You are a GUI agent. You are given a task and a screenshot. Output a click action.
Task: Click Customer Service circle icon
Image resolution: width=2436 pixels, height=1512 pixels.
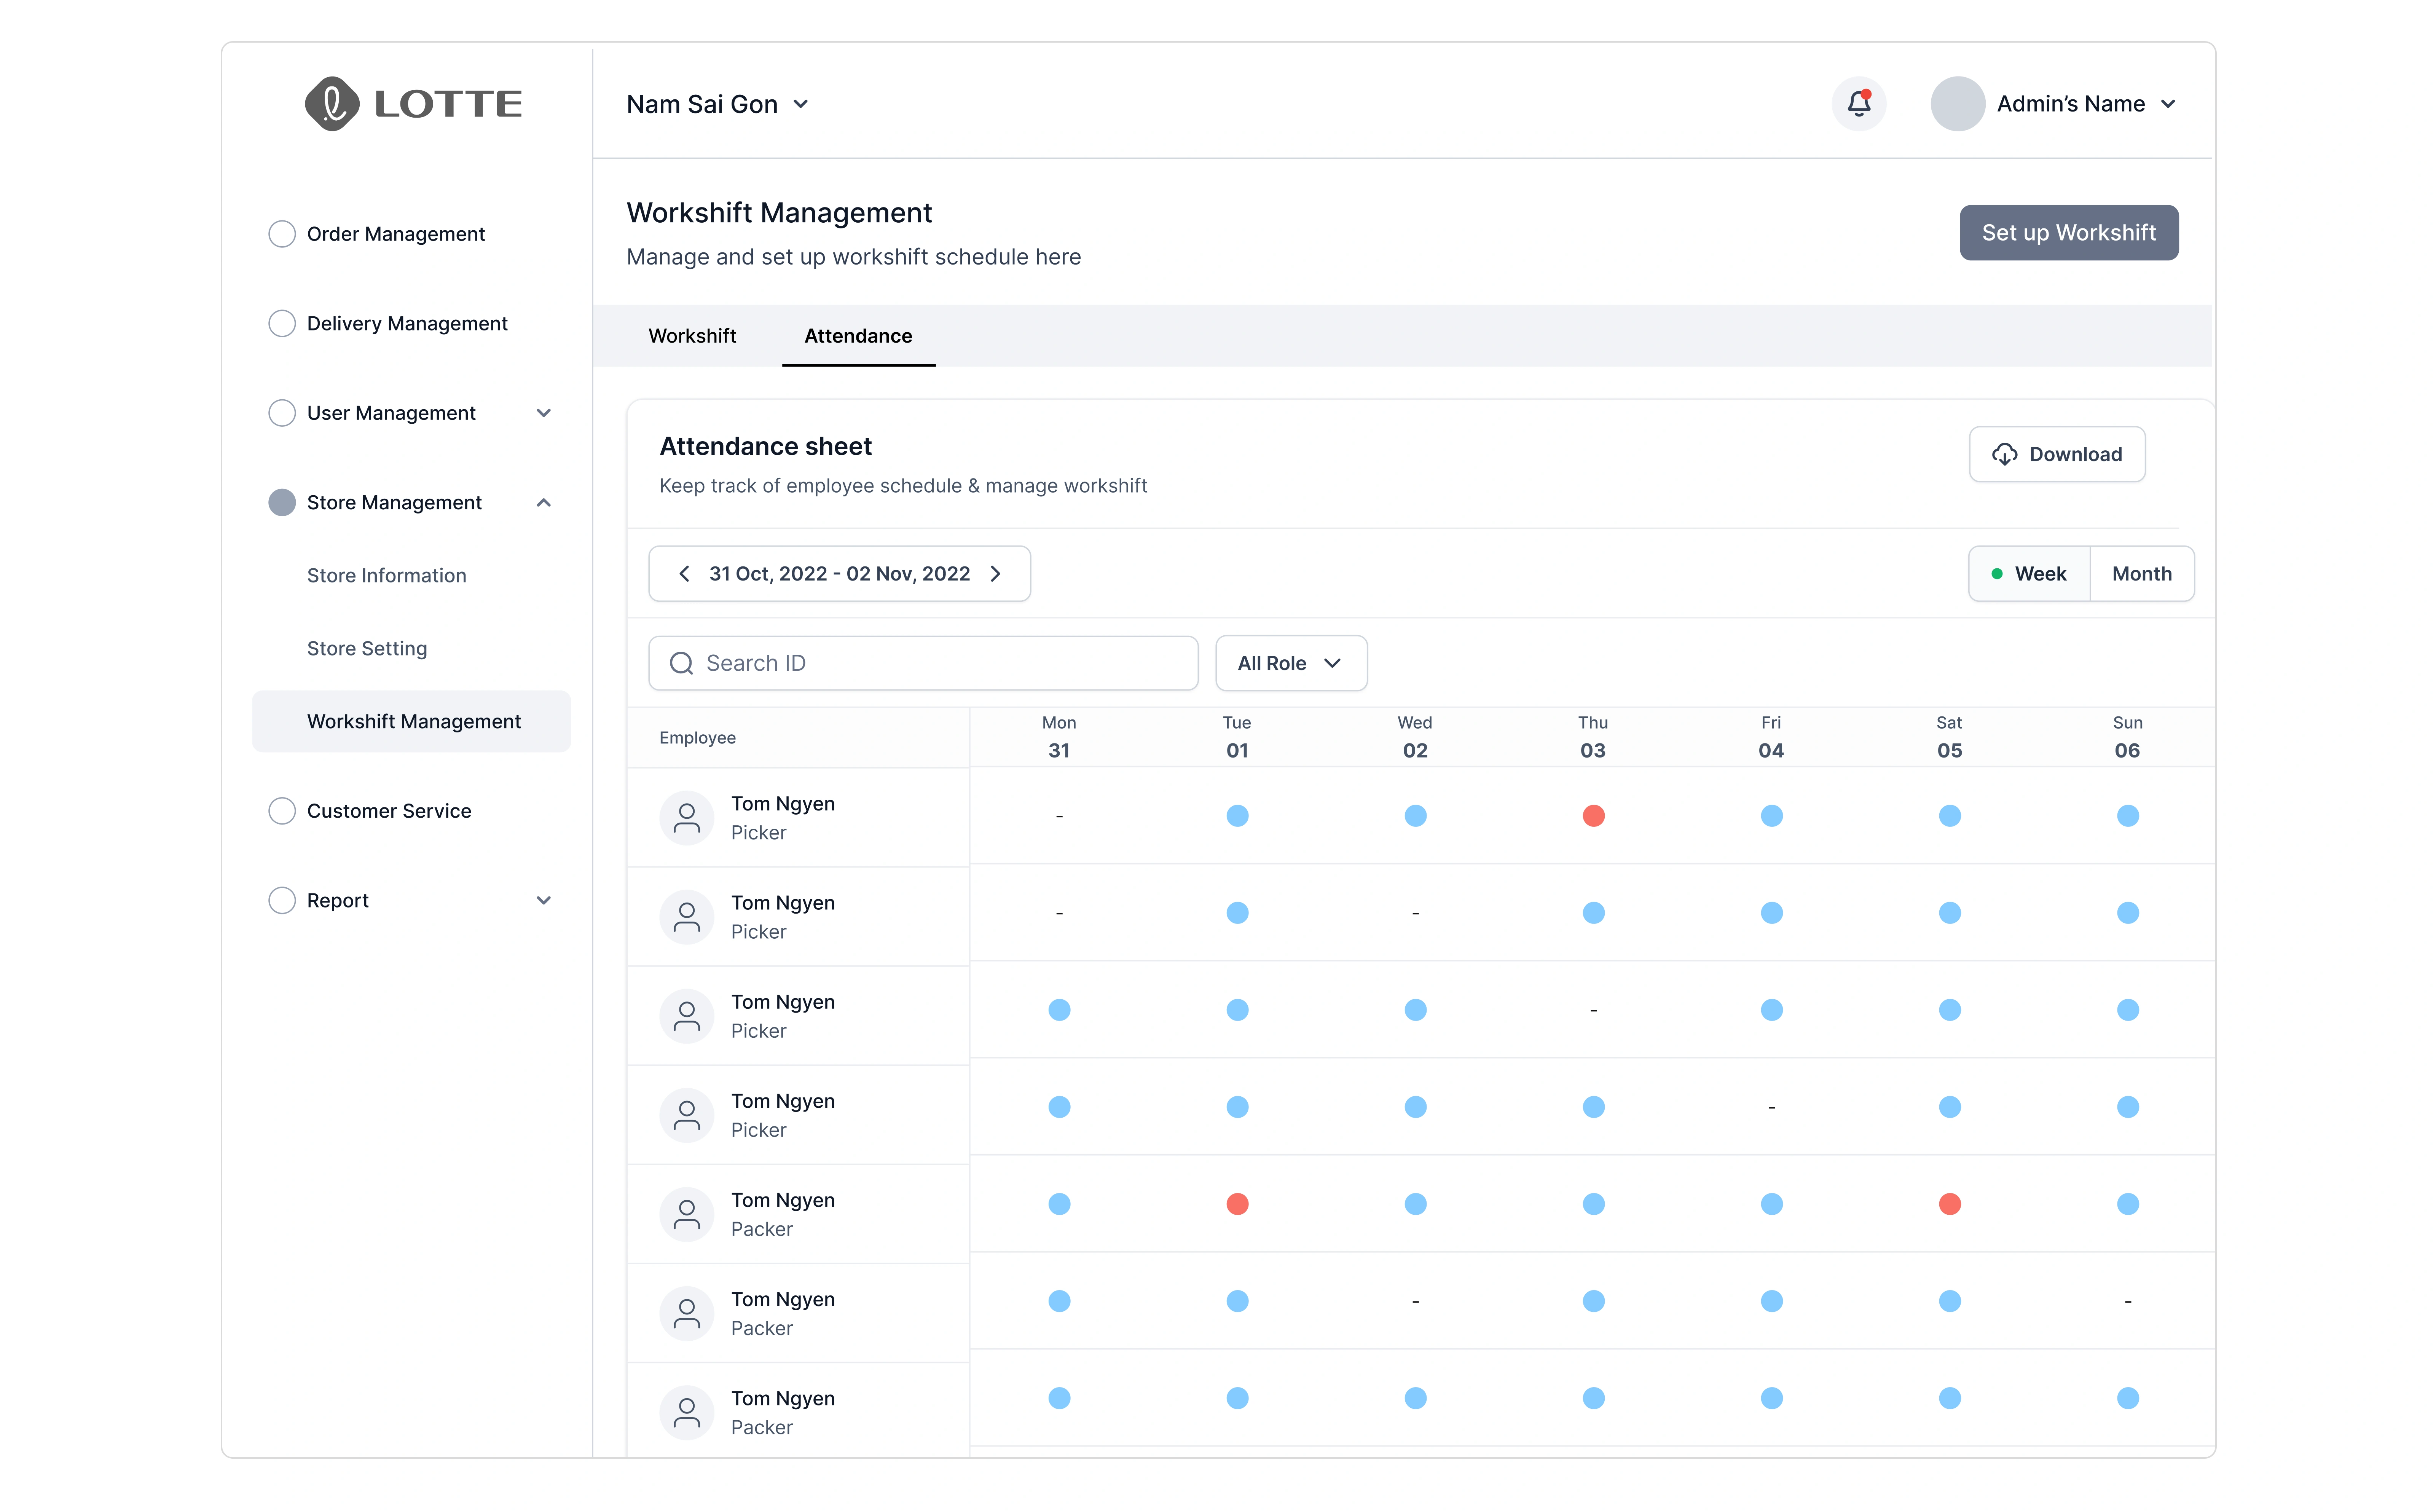tap(282, 811)
